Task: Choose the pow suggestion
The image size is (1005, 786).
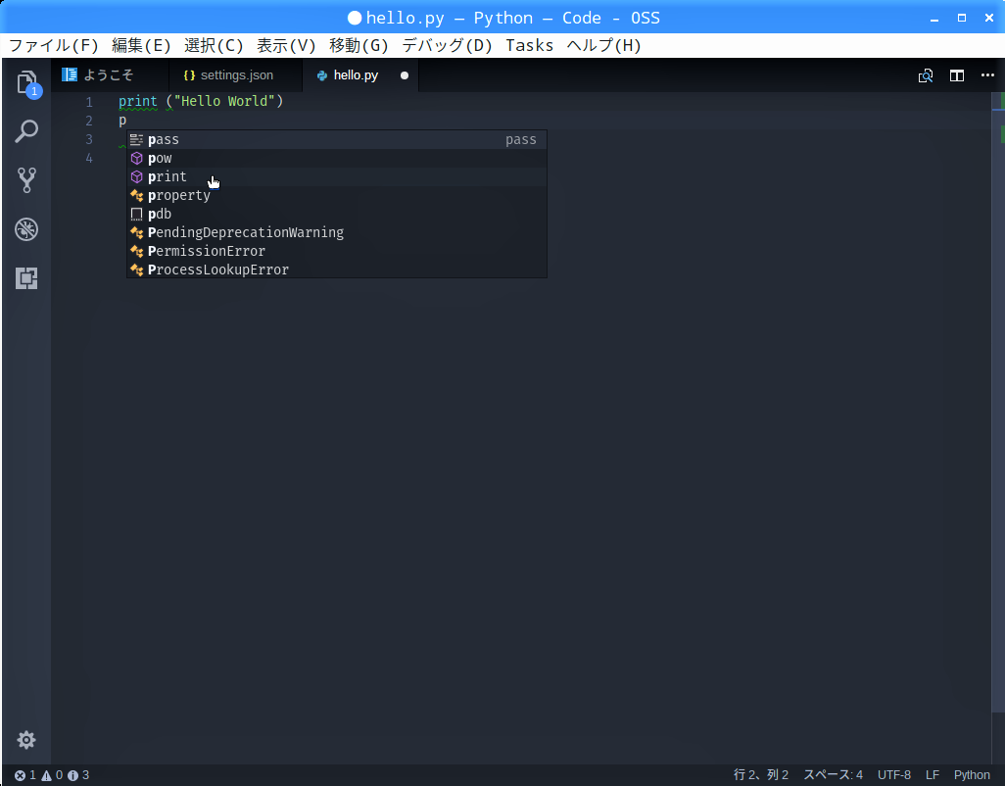Action: click(337, 159)
